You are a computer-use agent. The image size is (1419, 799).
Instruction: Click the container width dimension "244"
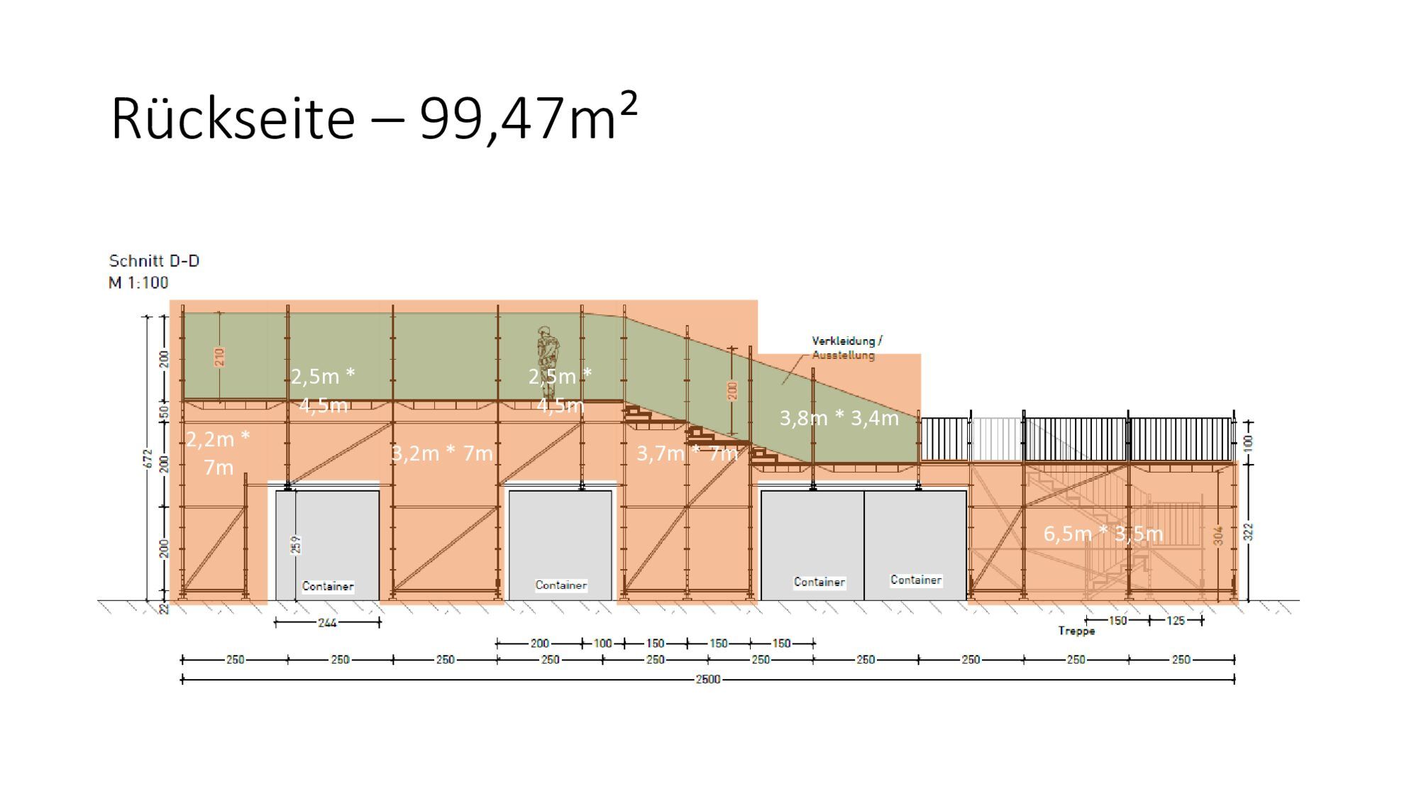pyautogui.click(x=327, y=623)
